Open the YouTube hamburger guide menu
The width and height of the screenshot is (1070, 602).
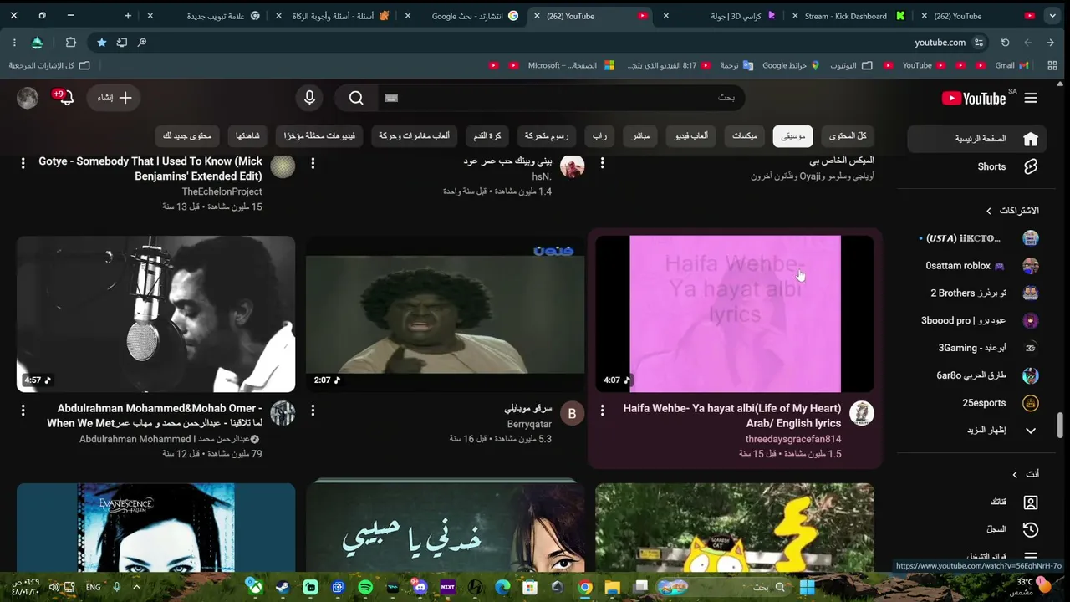(1031, 98)
